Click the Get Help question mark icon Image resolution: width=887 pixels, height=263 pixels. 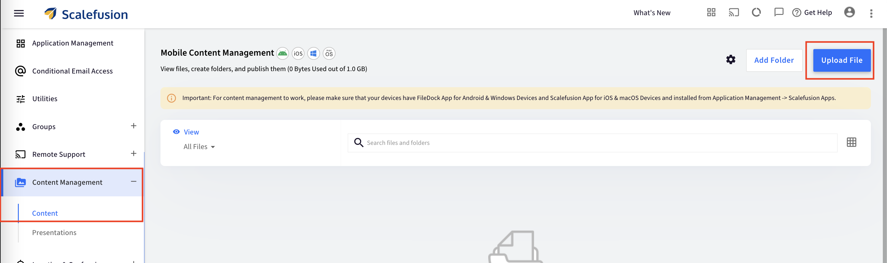pyautogui.click(x=796, y=13)
